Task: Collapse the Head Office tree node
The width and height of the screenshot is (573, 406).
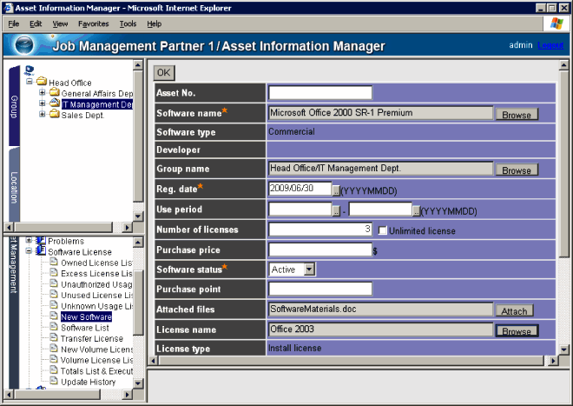Action: (x=30, y=81)
